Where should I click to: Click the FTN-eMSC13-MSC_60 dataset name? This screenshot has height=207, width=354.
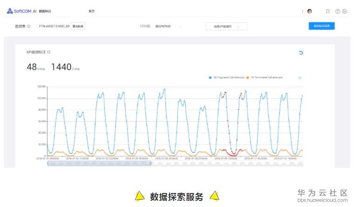point(54,26)
